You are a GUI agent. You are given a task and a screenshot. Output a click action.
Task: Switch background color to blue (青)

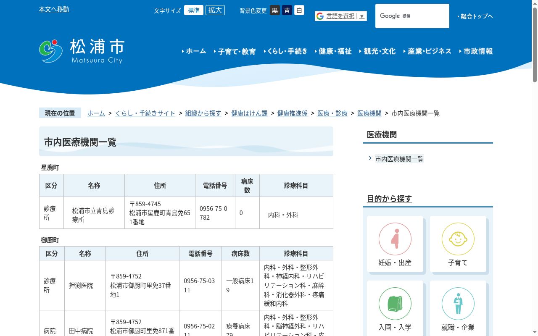(287, 10)
